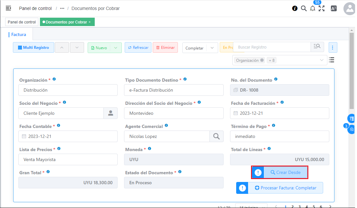
Task: Click info icon next to Organización
Action: (54, 79)
